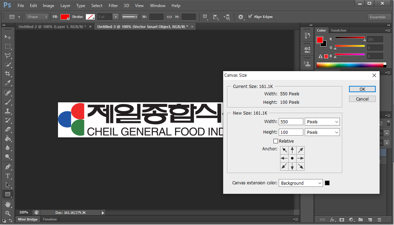The height and width of the screenshot is (225, 394).
Task: Click the add layer mask icon
Action: [x=342, y=220]
